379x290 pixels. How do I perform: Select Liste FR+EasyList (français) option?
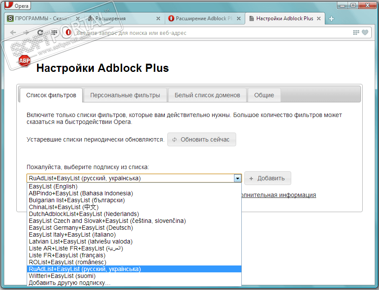coord(134,255)
